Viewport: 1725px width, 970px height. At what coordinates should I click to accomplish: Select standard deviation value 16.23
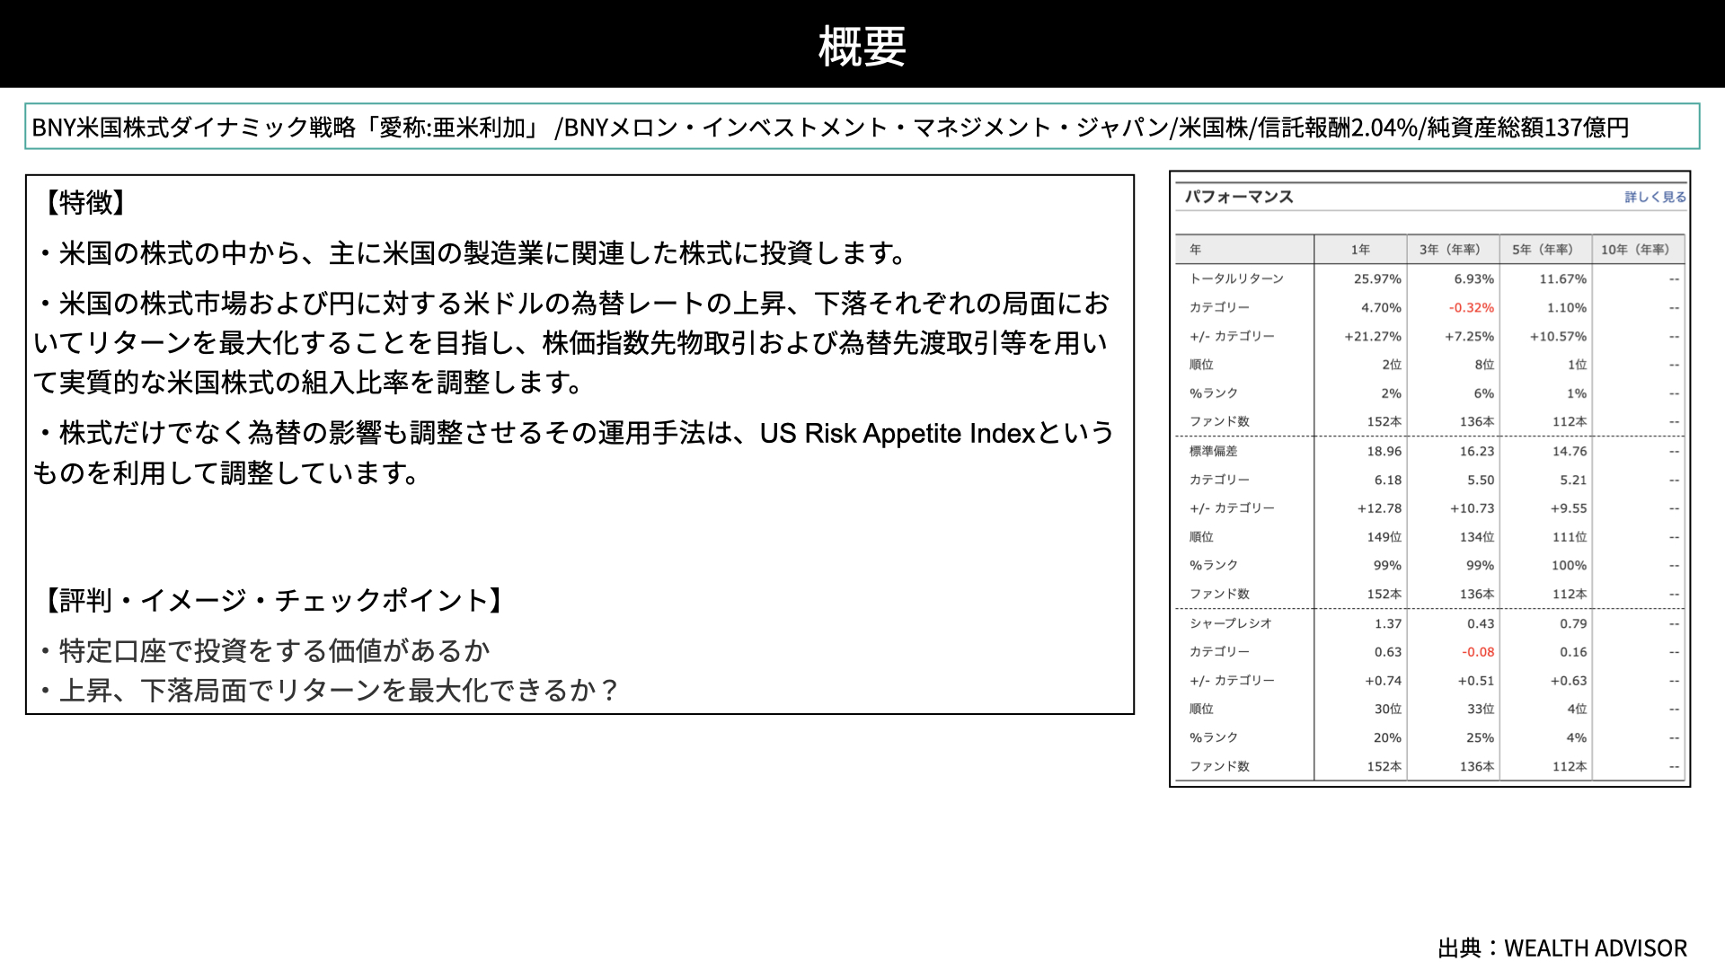click(x=1476, y=451)
